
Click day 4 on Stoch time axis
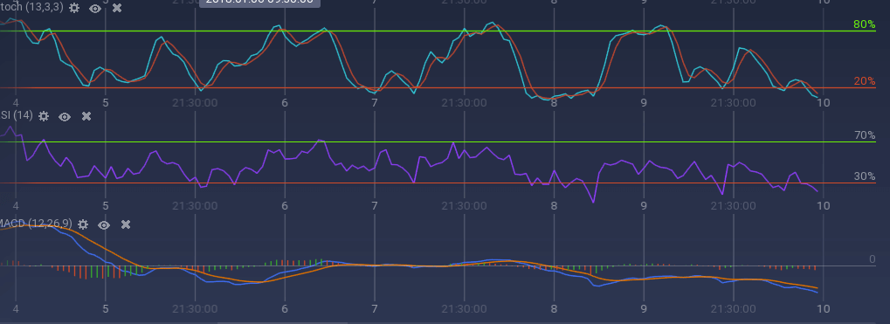16,103
